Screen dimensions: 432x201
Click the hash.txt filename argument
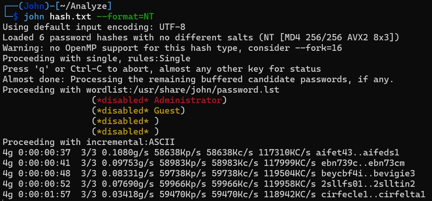[70, 16]
